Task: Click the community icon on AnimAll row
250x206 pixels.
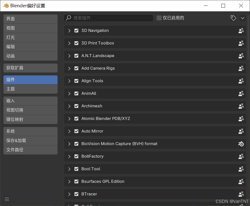Action: pyautogui.click(x=241, y=93)
